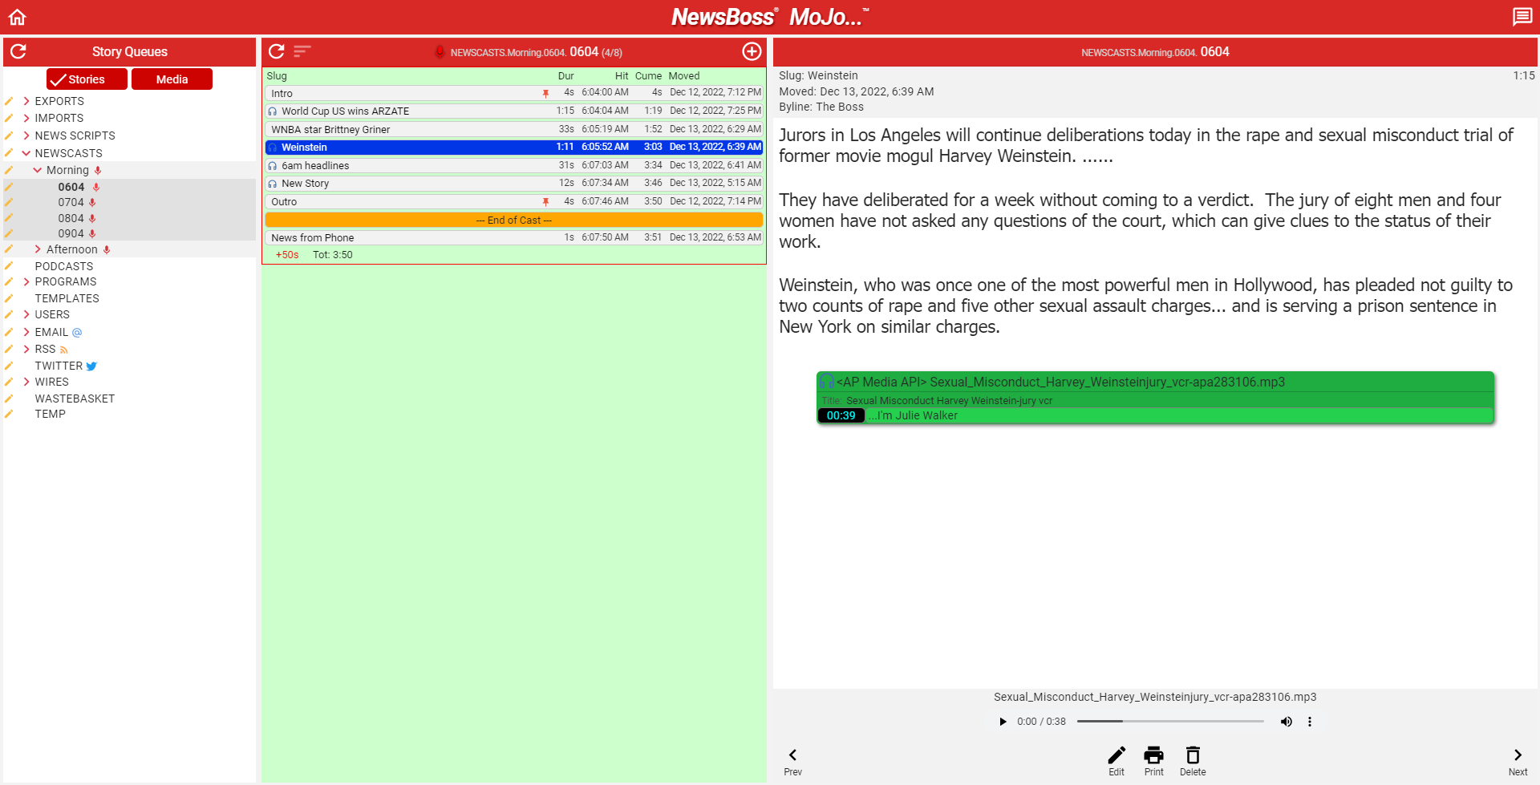
Task: Open the 0904 newscast queue
Action: tap(71, 233)
